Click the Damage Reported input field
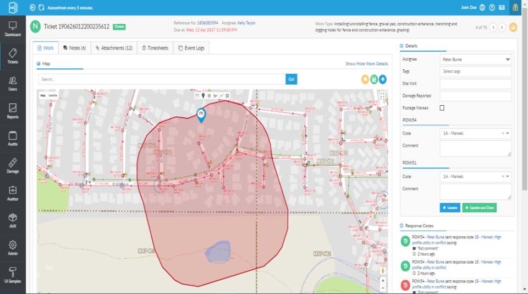 475,96
